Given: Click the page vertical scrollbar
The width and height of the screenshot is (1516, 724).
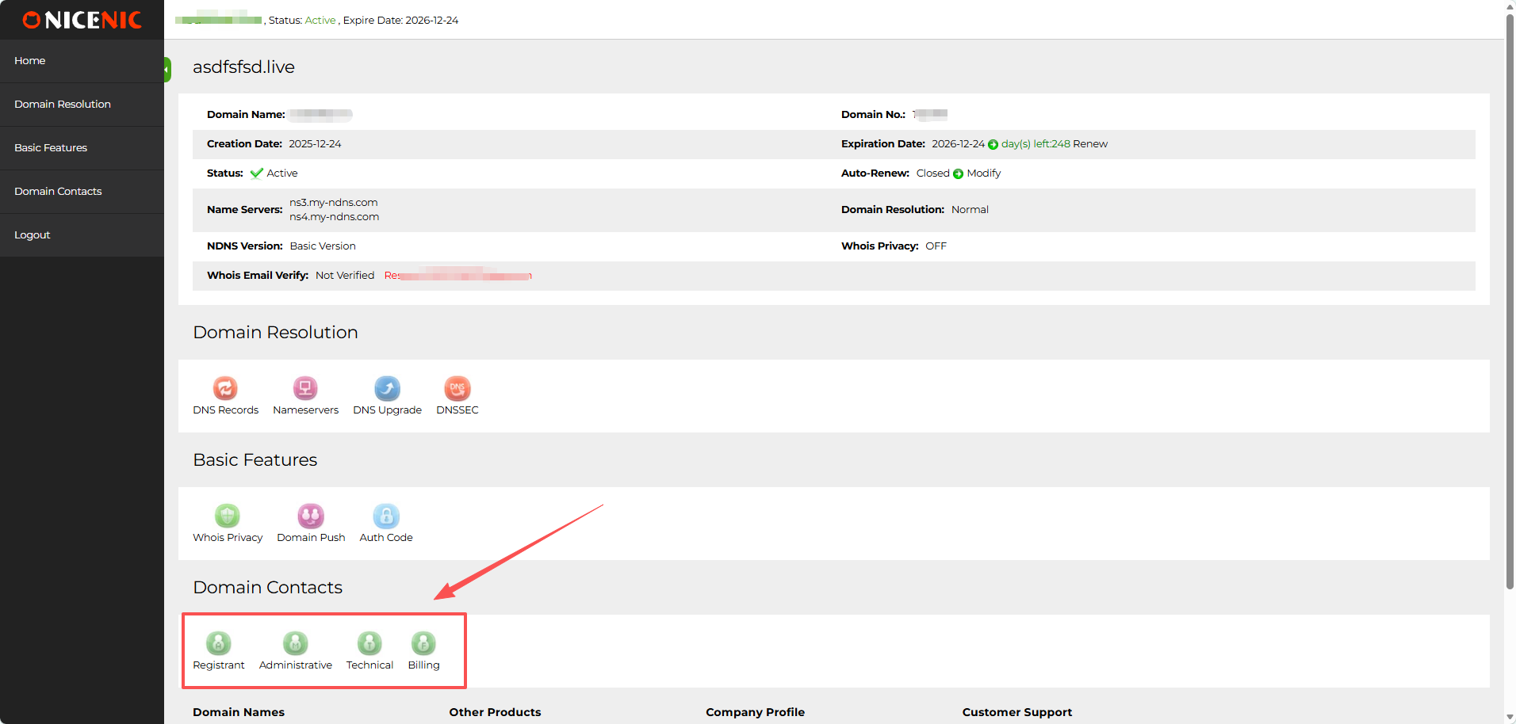Looking at the screenshot, I should 1510,301.
